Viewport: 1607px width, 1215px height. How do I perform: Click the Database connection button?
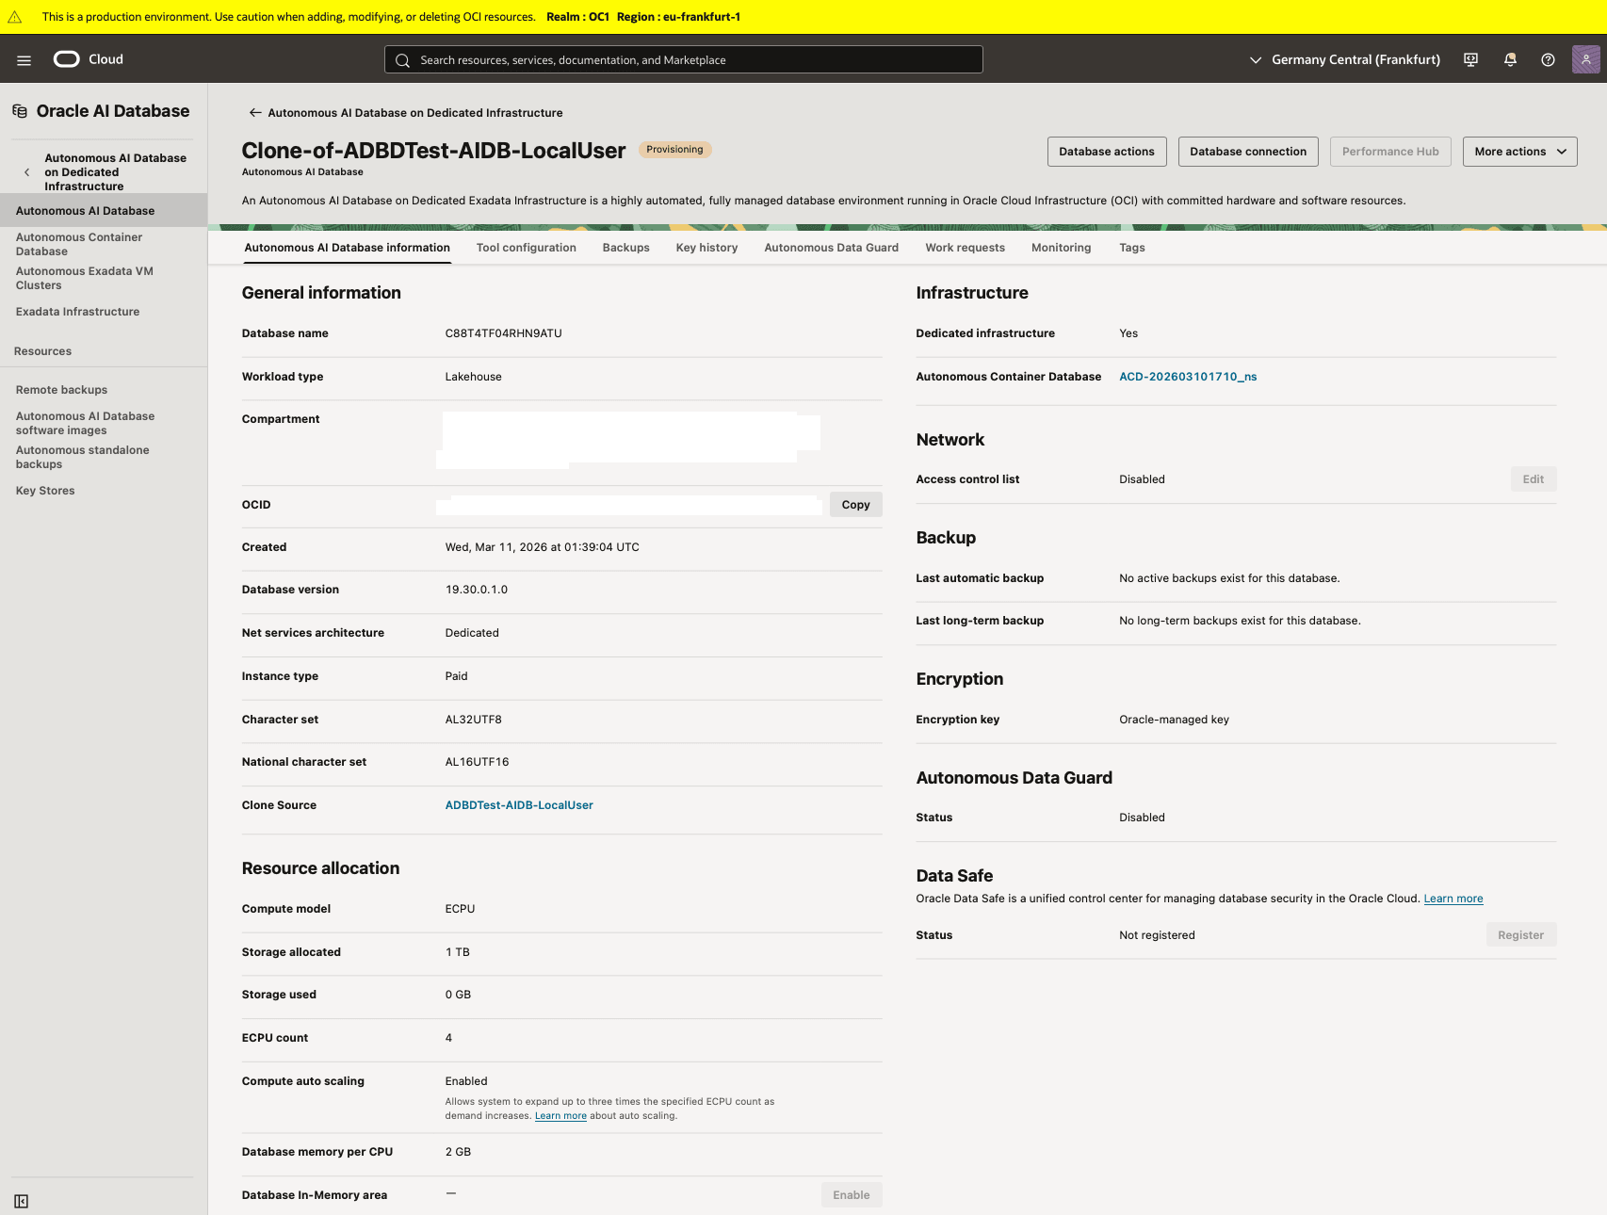[x=1248, y=152]
